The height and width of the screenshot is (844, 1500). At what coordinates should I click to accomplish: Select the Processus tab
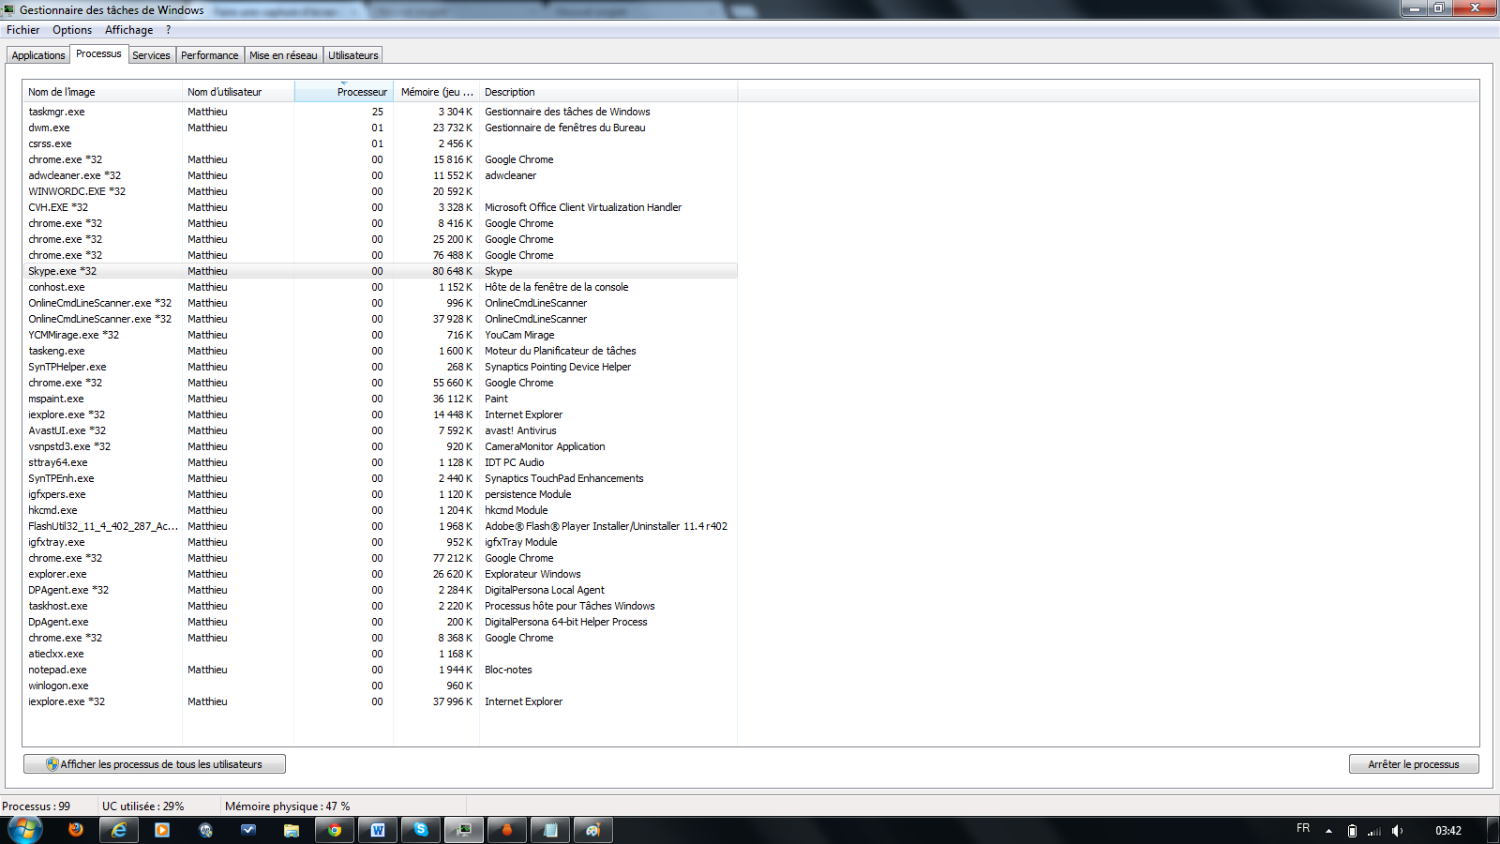pyautogui.click(x=98, y=53)
